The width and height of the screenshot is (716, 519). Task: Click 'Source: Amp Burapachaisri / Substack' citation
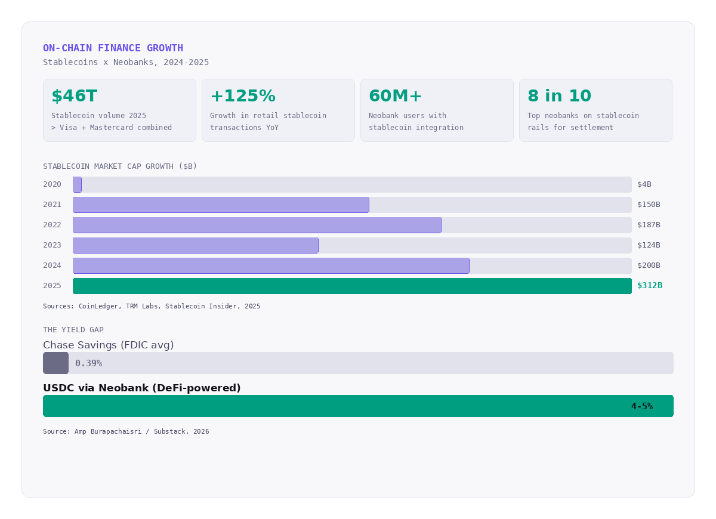tap(126, 431)
